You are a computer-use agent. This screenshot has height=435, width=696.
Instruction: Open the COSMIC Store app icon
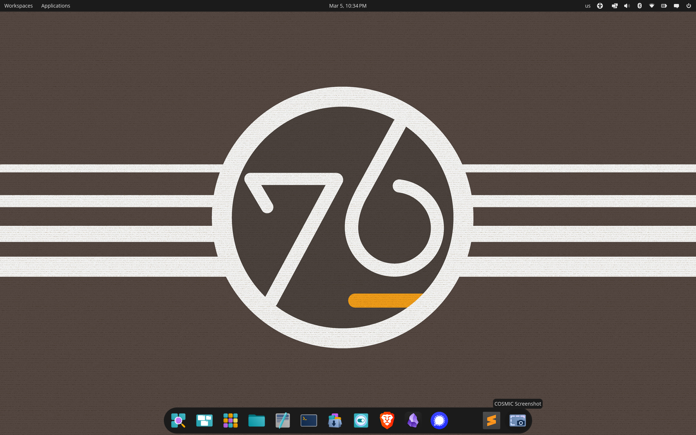click(x=335, y=420)
